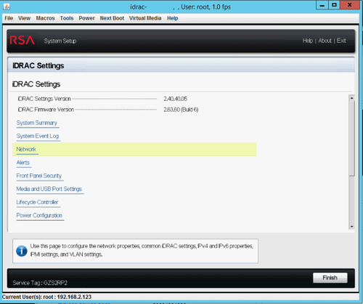Screen dimensions: 363x304
Task: Click the Finish button
Action: click(330, 278)
